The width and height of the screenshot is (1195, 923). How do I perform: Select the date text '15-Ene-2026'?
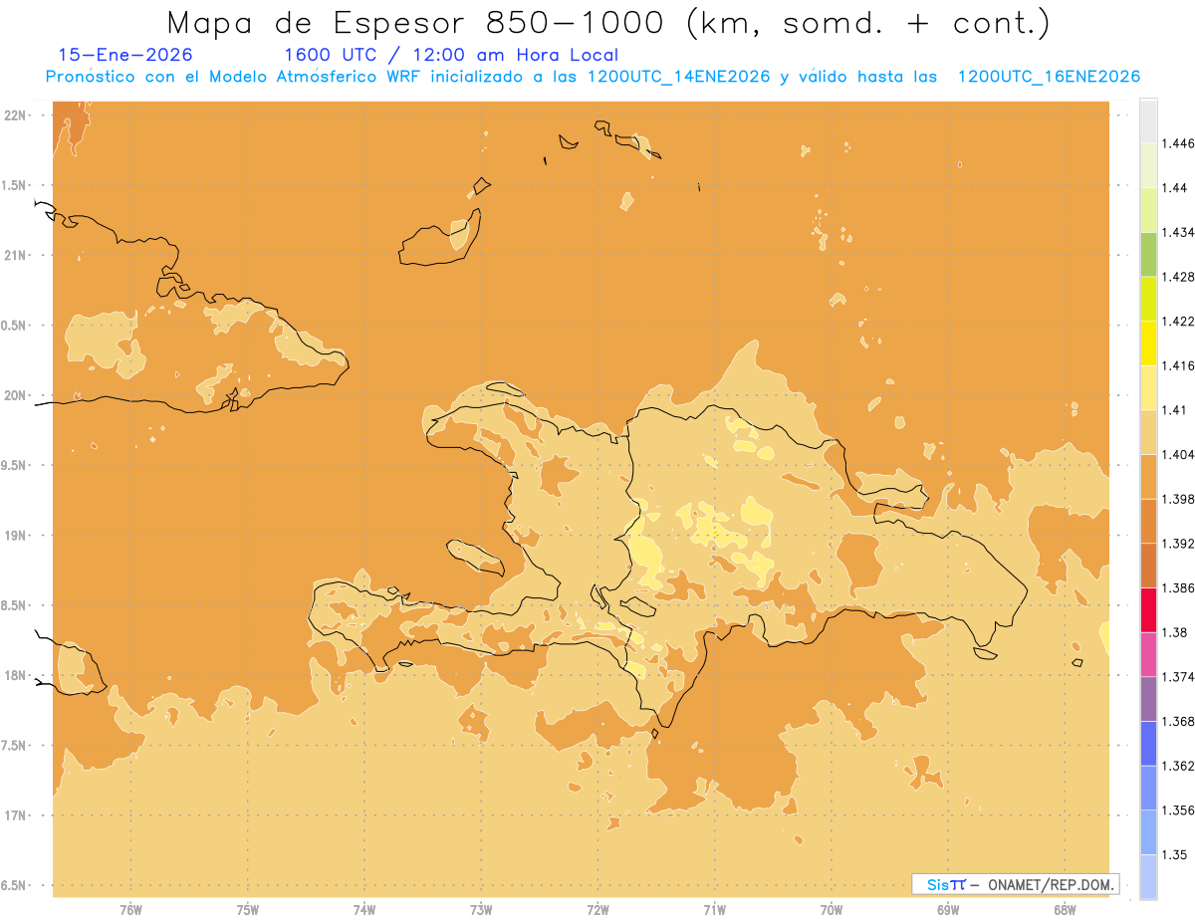[125, 55]
